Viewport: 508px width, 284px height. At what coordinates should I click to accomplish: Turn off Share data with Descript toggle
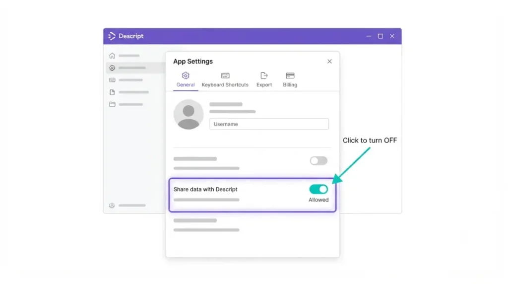click(x=318, y=189)
